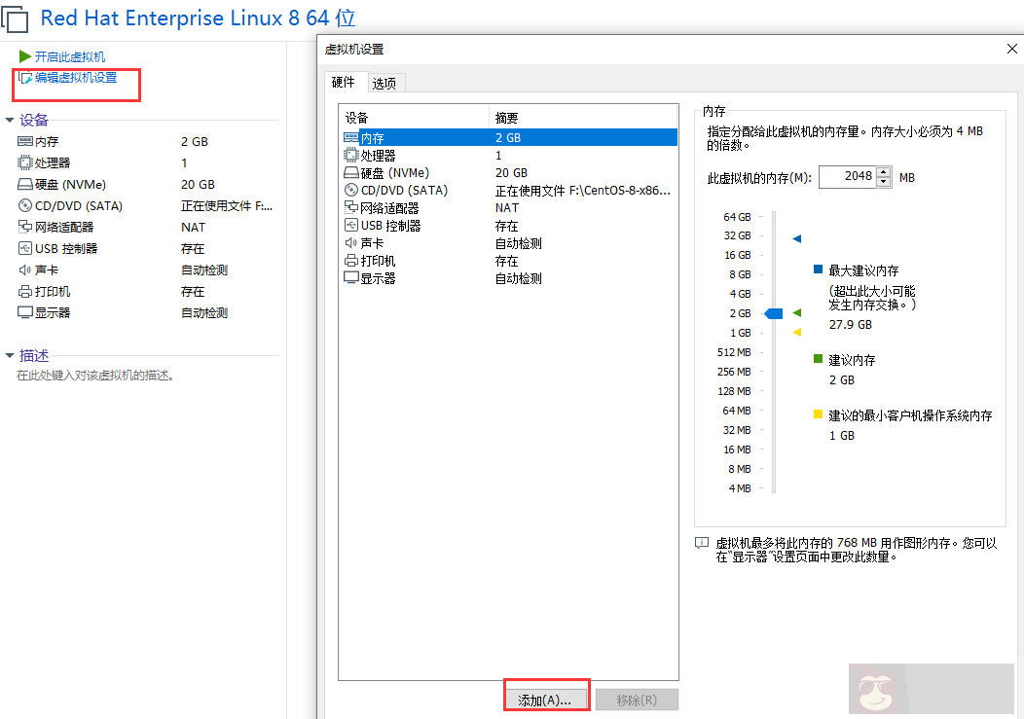The image size is (1024, 719).
Task: Select the 显示器 display icon in the dialog list
Action: (351, 278)
